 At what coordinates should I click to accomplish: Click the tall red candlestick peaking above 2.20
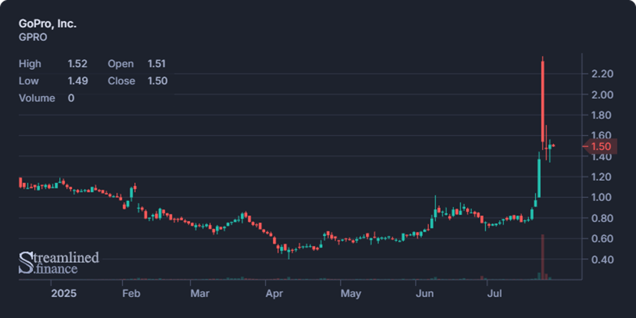[x=543, y=102]
